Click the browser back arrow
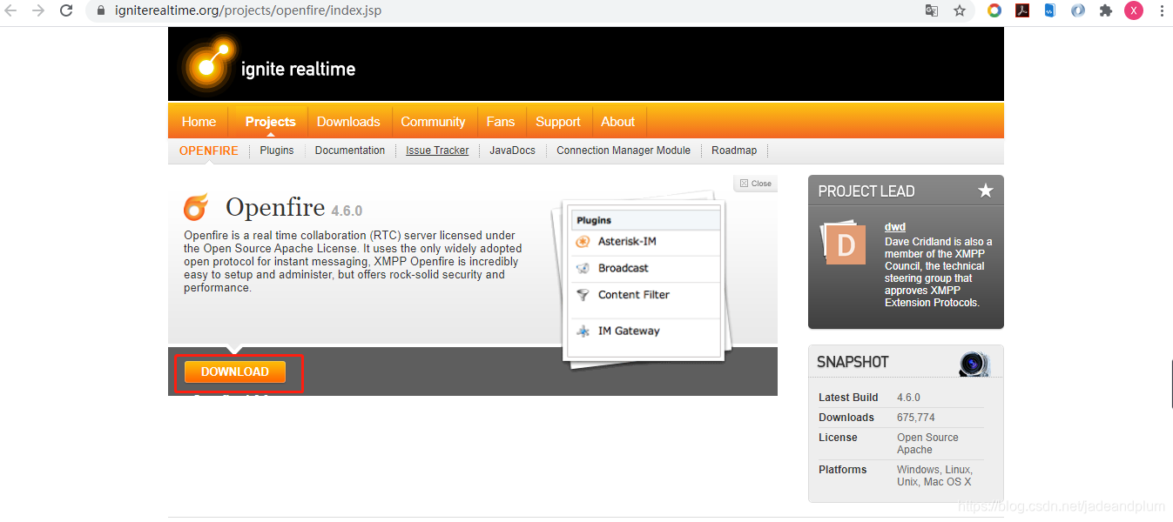Image resolution: width=1173 pixels, height=522 pixels. pos(12,11)
